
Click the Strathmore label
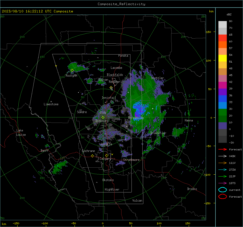[131, 160]
